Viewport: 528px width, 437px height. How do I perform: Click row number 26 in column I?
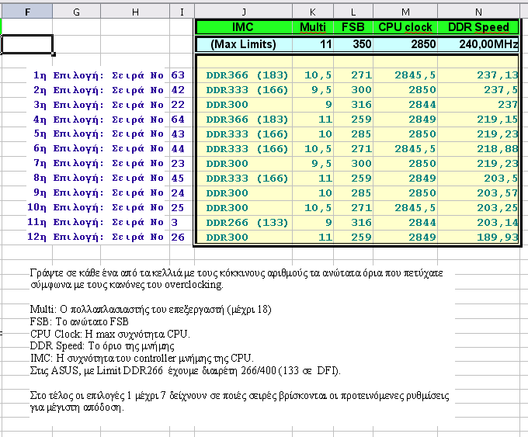pyautogui.click(x=178, y=238)
